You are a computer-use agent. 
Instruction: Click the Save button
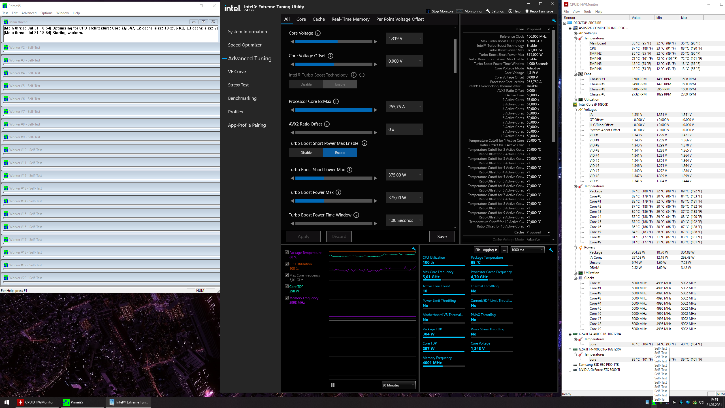coord(442,237)
